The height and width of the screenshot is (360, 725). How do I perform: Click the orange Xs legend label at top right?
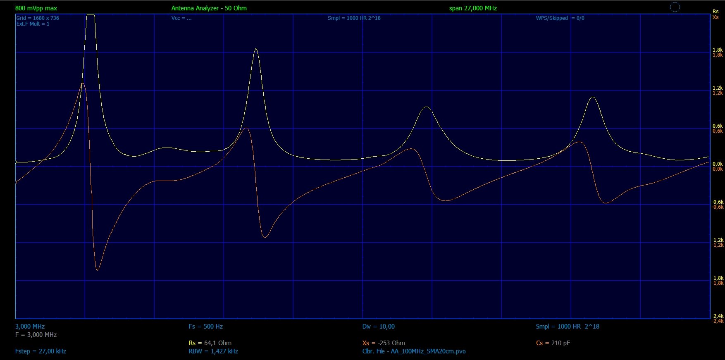pos(715,17)
